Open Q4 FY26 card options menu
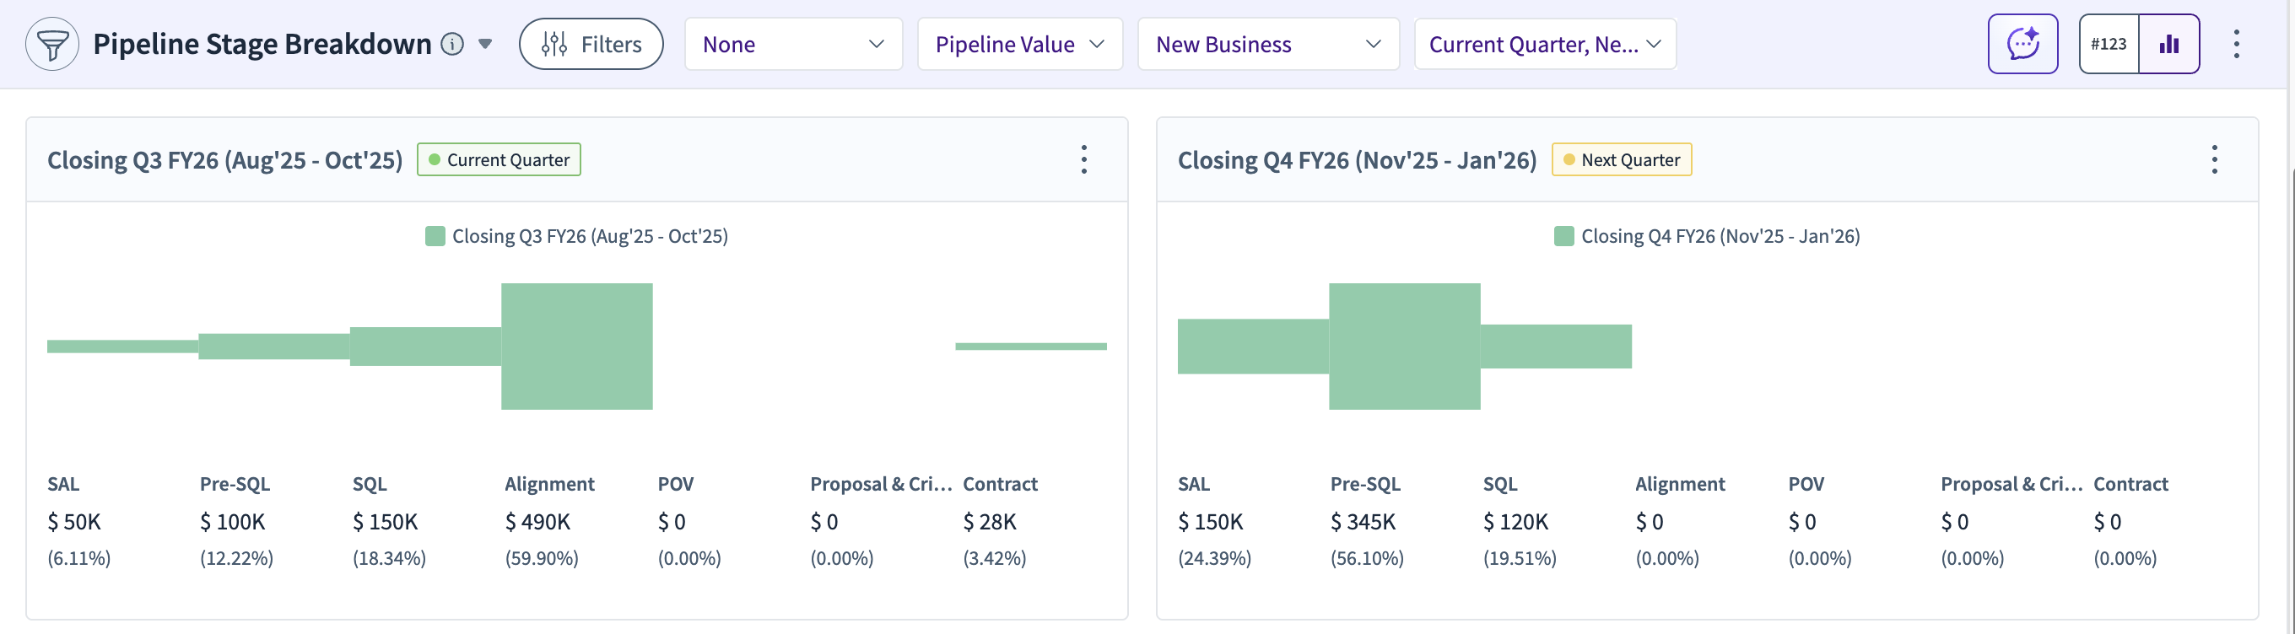 (x=2214, y=159)
